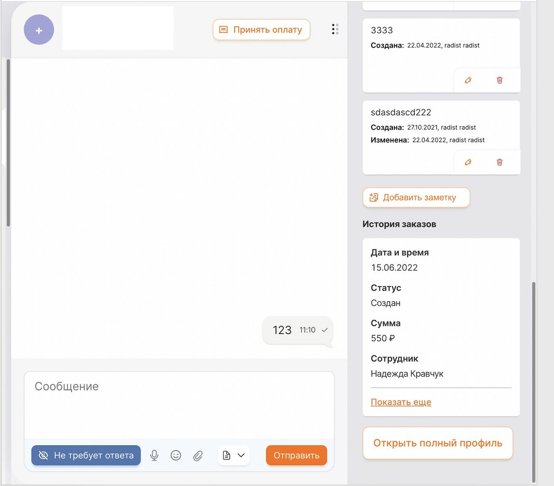Click the purple plus avatar button
This screenshot has width=554, height=486.
point(39,30)
